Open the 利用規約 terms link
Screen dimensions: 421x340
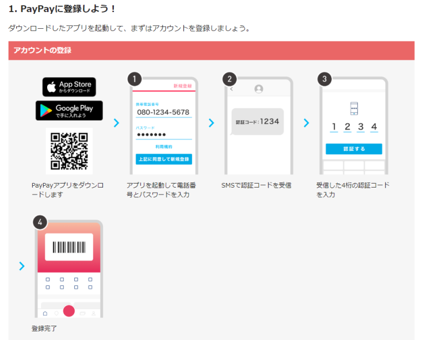pyautogui.click(x=164, y=147)
